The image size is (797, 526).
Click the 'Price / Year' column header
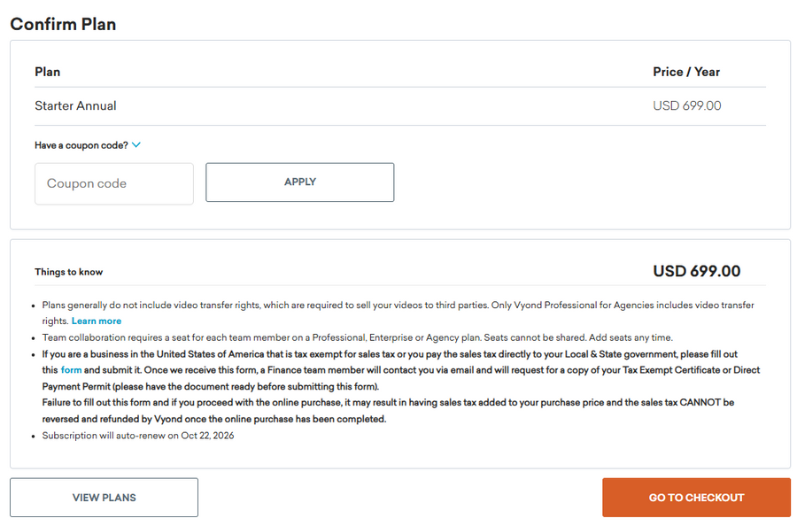(686, 72)
